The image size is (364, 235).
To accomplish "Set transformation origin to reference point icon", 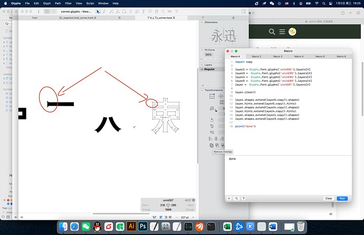I will coord(221,96).
